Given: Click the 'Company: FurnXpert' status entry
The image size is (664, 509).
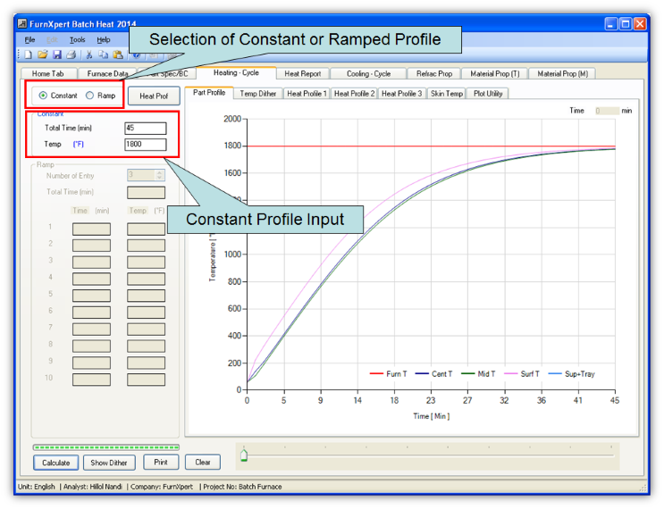Looking at the screenshot, I should point(162,487).
